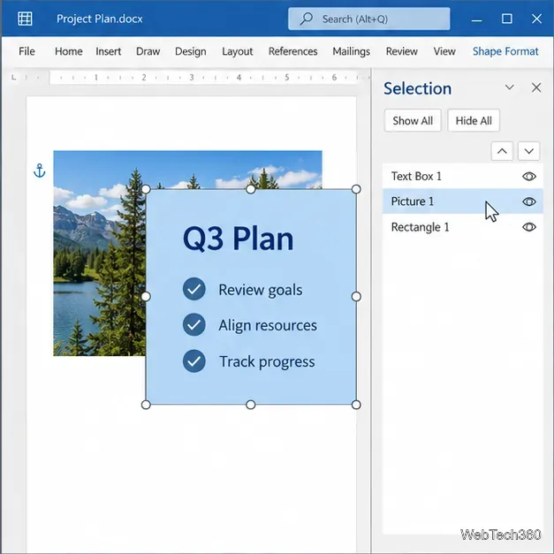
Task: Click the checkmark icon beside Align resources
Action: [x=194, y=324]
